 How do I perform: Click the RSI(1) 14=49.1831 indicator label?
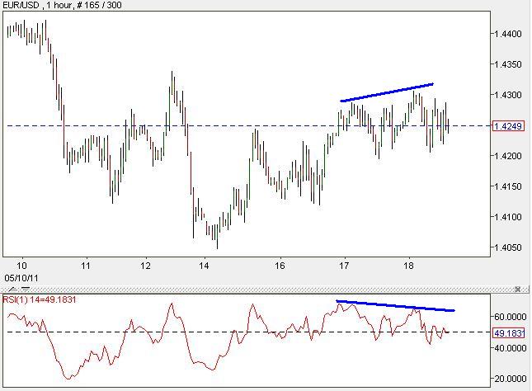point(40,299)
